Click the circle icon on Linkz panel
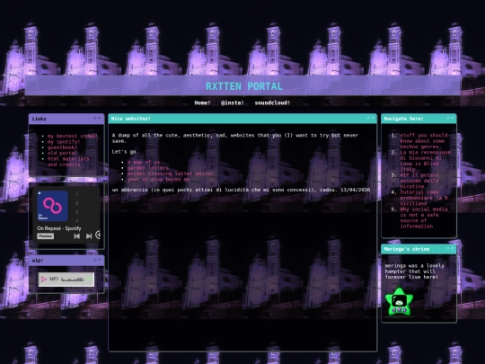The height and width of the screenshot is (364, 485). [x=95, y=119]
